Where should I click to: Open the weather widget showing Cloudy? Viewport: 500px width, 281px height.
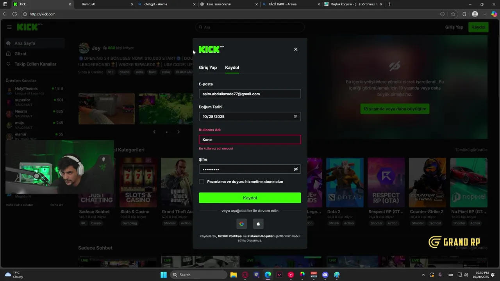14,275
